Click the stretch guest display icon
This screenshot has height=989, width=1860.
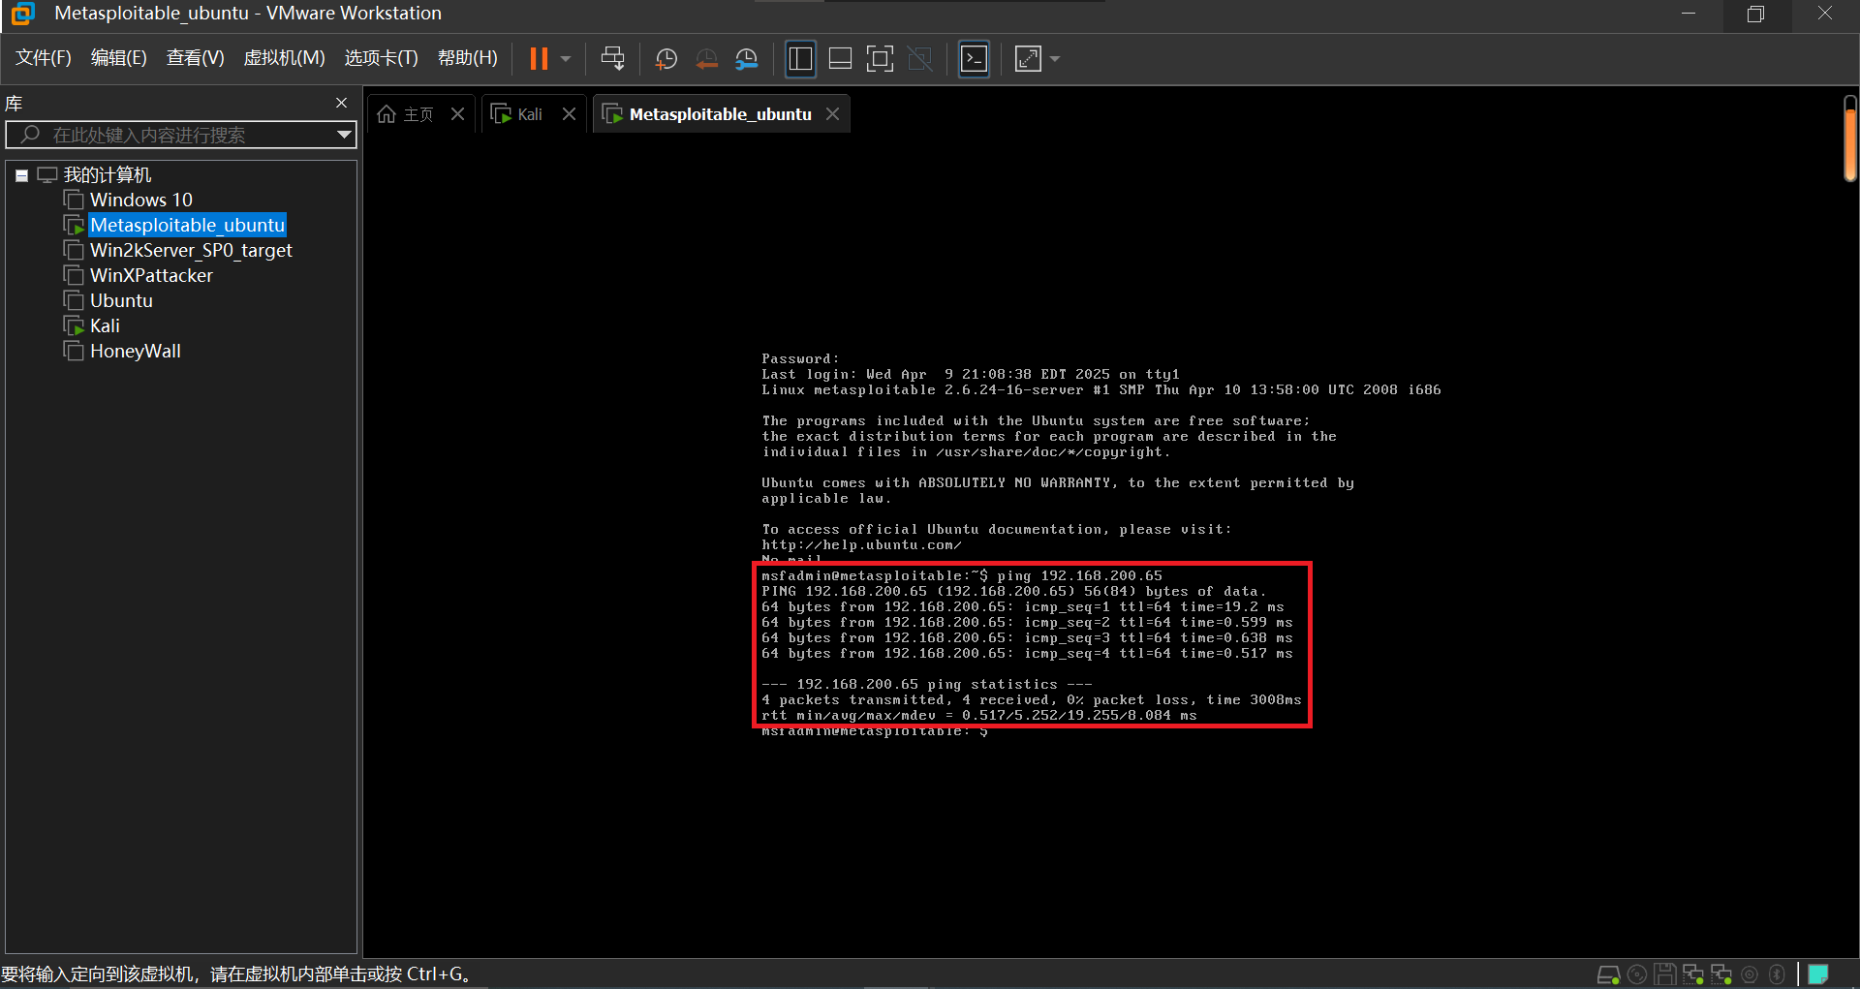[1028, 59]
